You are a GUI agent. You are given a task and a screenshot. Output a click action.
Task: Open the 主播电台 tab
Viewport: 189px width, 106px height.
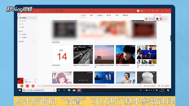pyautogui.click(x=100, y=15)
